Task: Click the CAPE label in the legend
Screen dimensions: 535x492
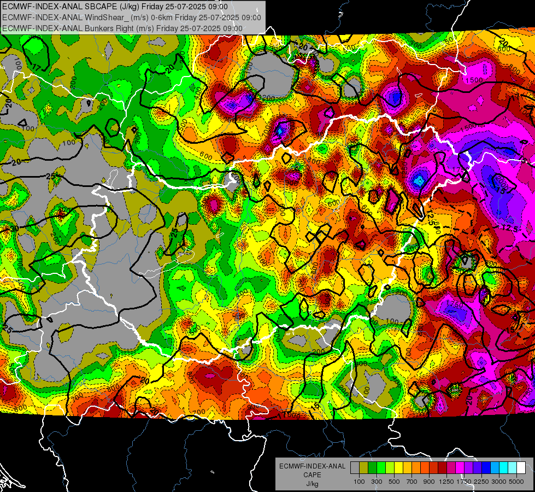Action: tap(313, 475)
